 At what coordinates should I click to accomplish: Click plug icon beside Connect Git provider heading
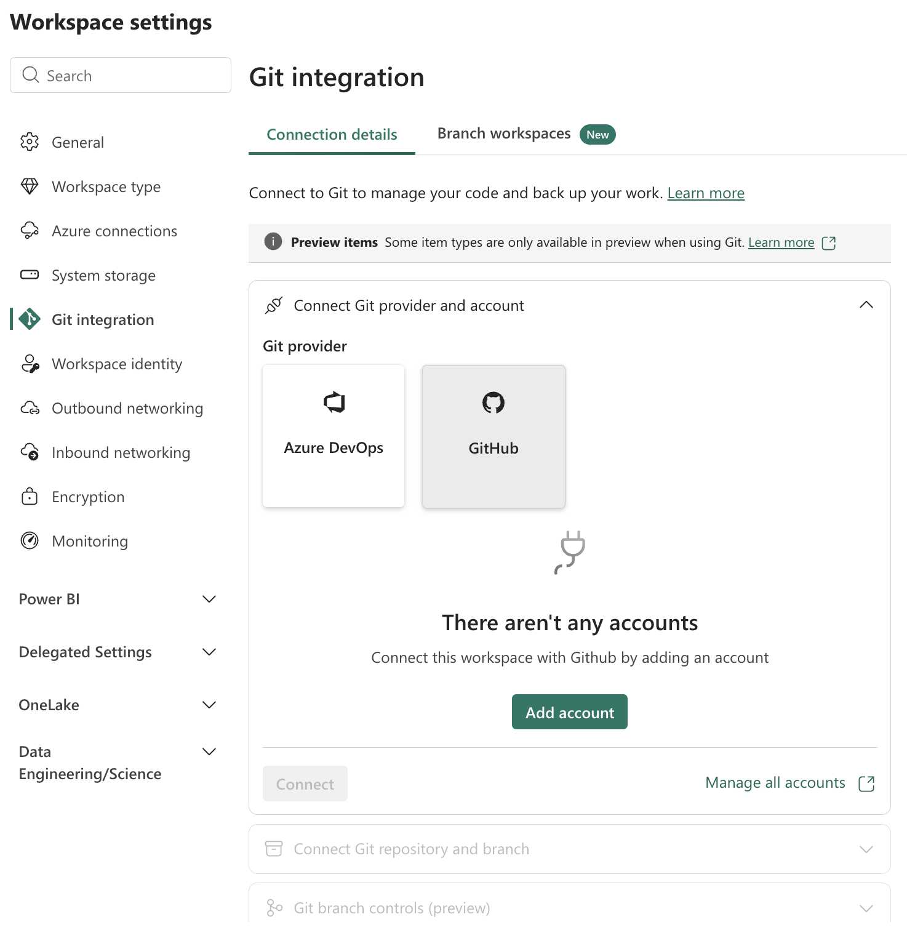[274, 305]
